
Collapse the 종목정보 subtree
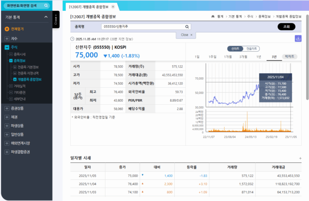11,60
